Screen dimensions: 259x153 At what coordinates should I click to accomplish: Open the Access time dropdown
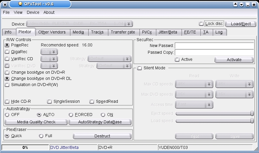[194, 105]
